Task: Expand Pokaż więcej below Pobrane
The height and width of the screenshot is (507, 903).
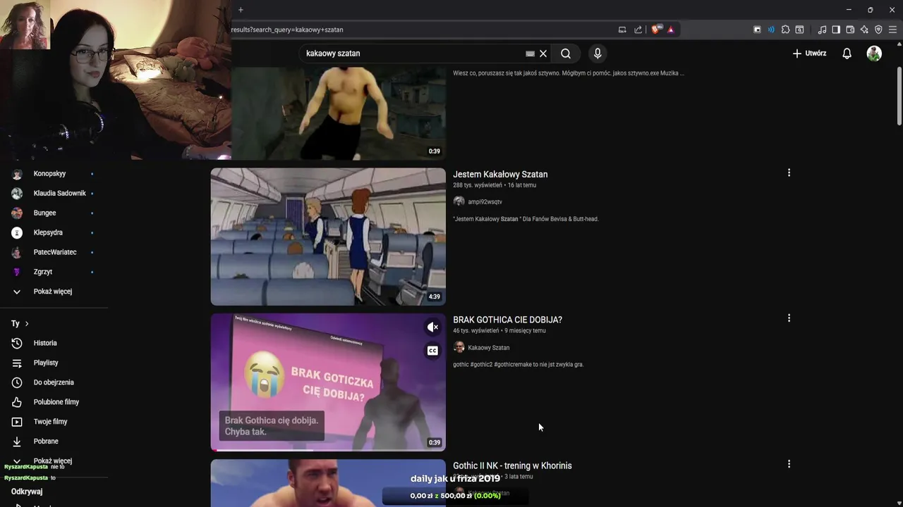Action: tap(54, 461)
